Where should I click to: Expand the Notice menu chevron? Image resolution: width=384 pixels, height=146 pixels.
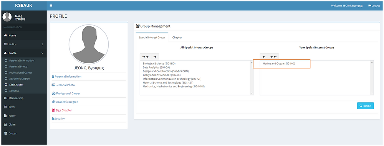click(42, 44)
